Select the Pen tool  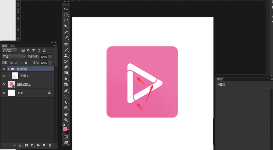[66, 91]
